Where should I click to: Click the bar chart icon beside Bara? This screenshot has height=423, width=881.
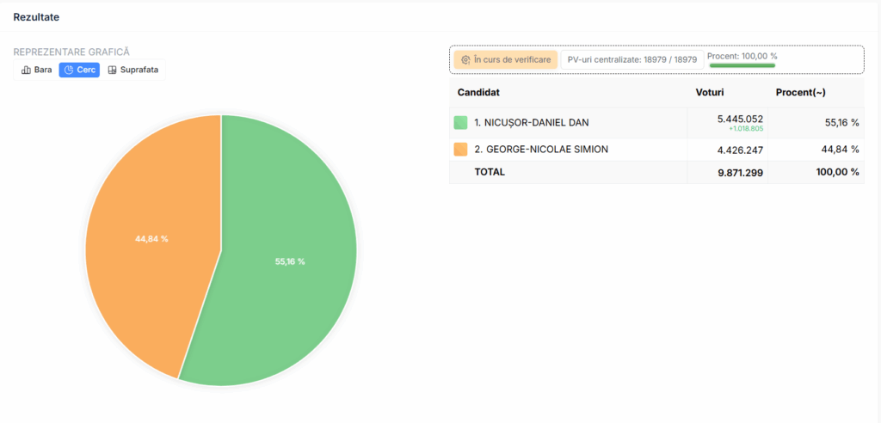point(26,70)
